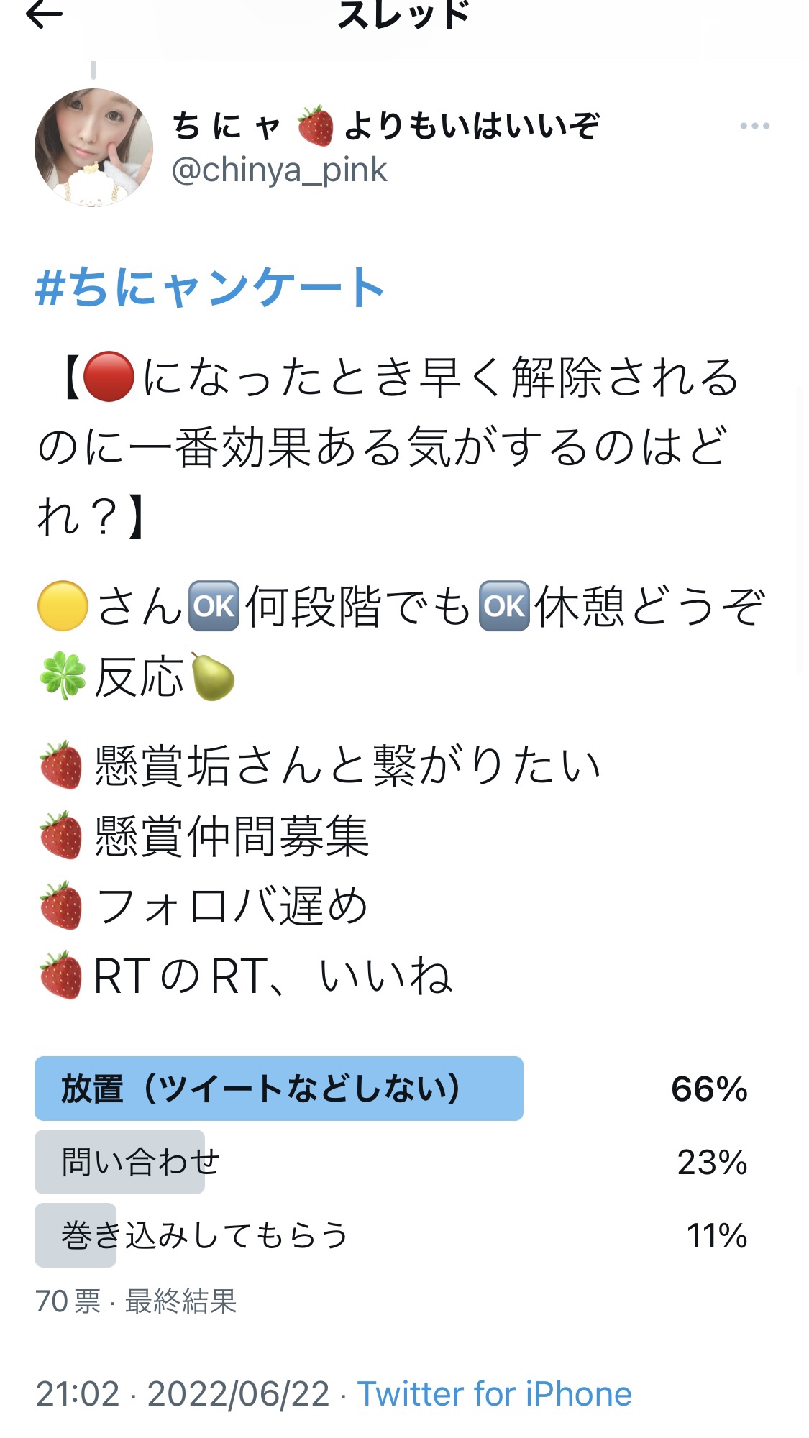The width and height of the screenshot is (809, 1438).
Task: Click the strawberry beside 懸賞仲間募集
Action: [x=61, y=835]
